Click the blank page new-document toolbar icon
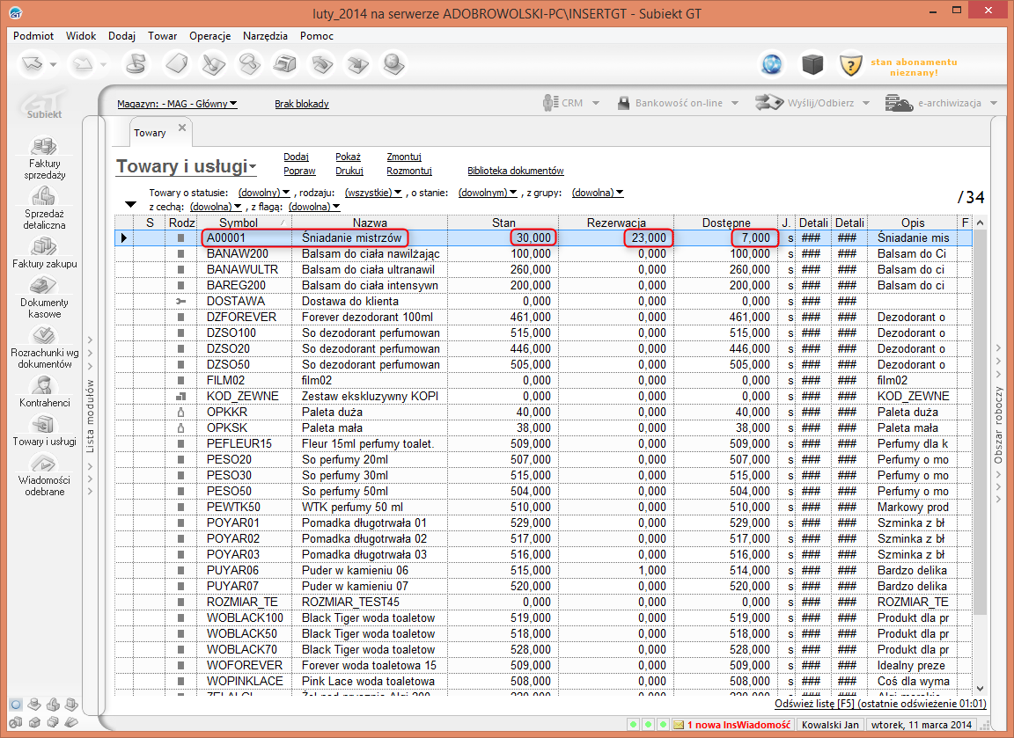This screenshot has width=1014, height=738. click(177, 64)
